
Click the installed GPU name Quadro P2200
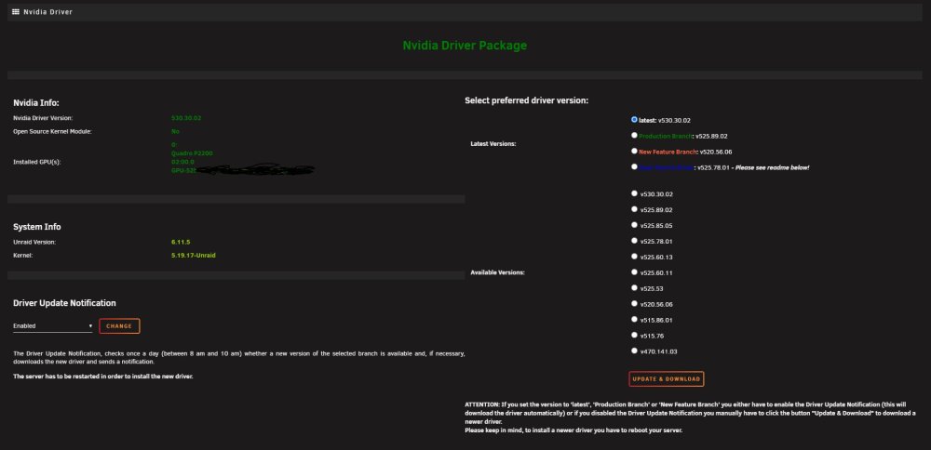point(192,153)
